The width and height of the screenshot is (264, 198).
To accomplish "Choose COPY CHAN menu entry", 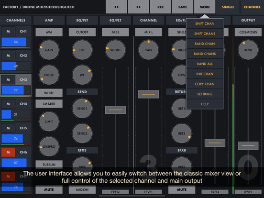I will coord(205,84).
